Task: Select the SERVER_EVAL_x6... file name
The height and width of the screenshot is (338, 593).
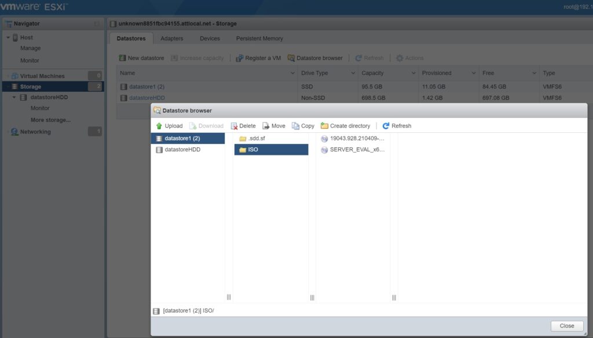Action: [x=357, y=150]
